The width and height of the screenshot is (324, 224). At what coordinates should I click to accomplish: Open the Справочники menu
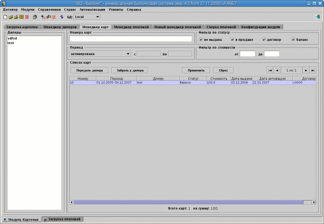tap(49, 9)
